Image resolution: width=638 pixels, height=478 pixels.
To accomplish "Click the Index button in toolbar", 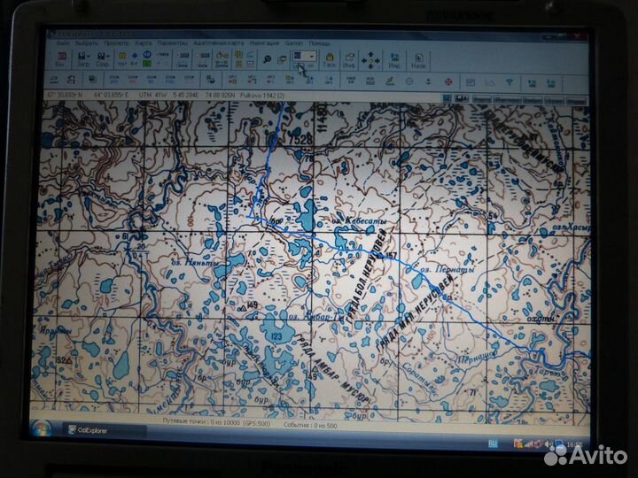I will (x=395, y=60).
